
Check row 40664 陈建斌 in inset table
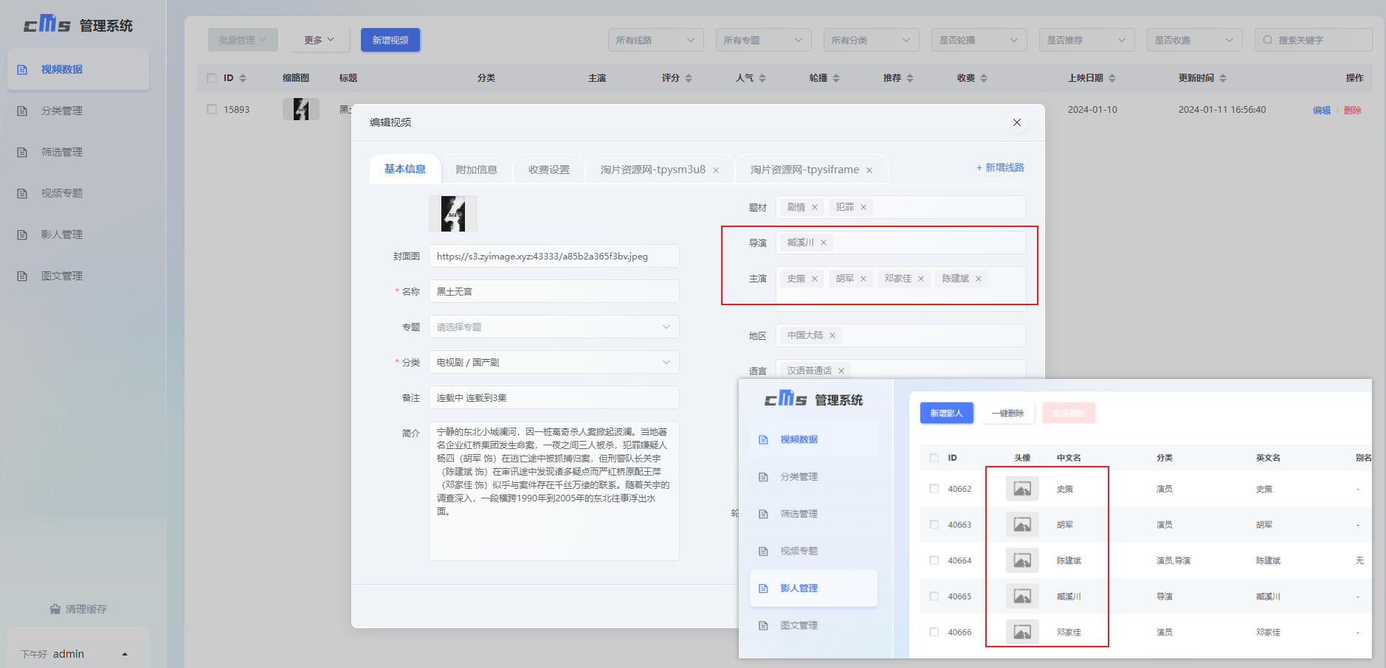pyautogui.click(x=934, y=560)
